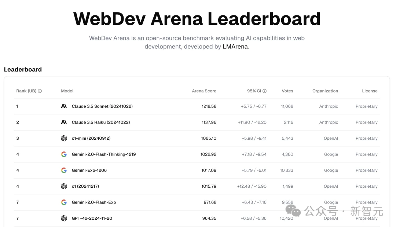Click the Arena Score value 1137.96

(x=209, y=122)
